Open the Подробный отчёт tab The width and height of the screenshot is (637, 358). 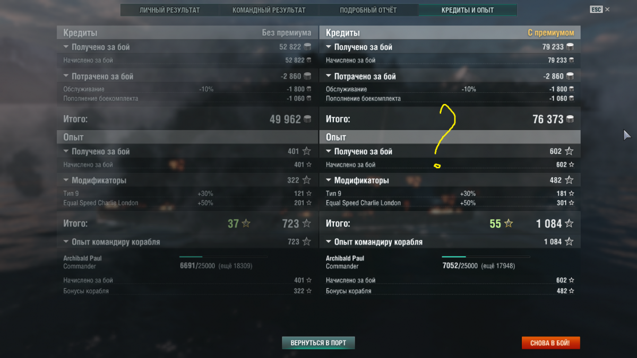(x=368, y=10)
